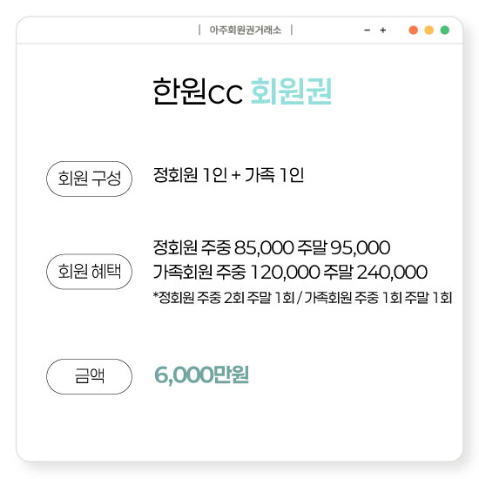Click the yellow circle dot
The image size is (479, 479).
tap(428, 30)
